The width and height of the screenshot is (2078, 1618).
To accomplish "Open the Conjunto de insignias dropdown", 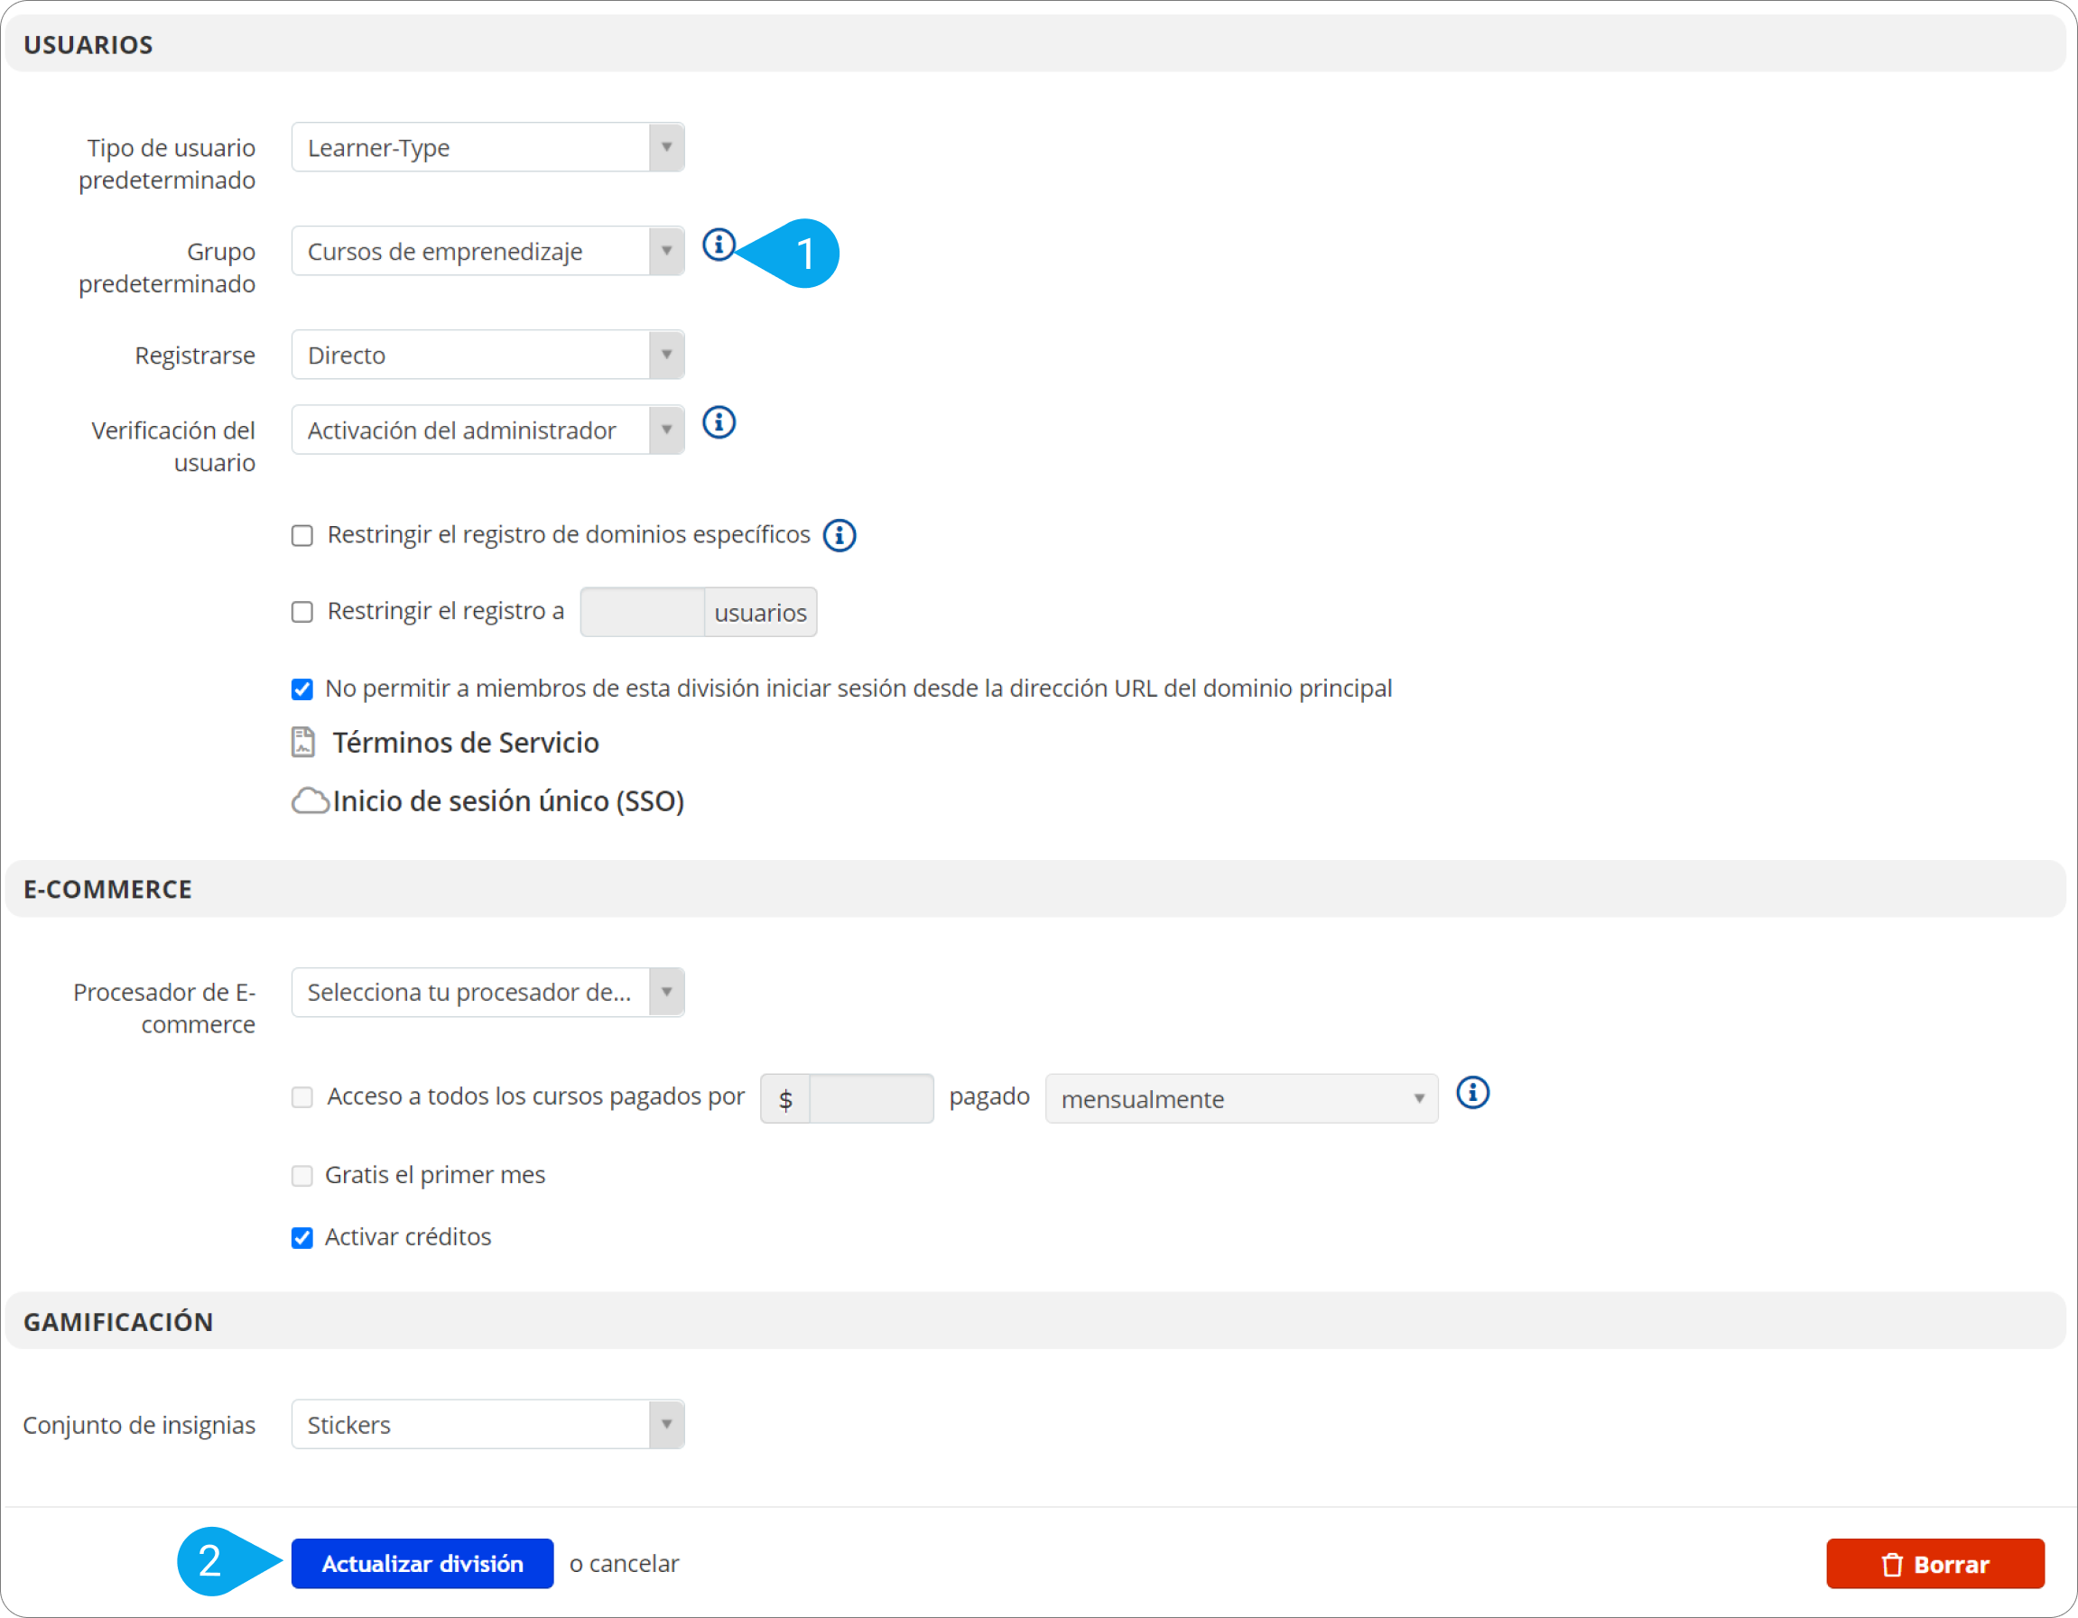I will point(487,1424).
